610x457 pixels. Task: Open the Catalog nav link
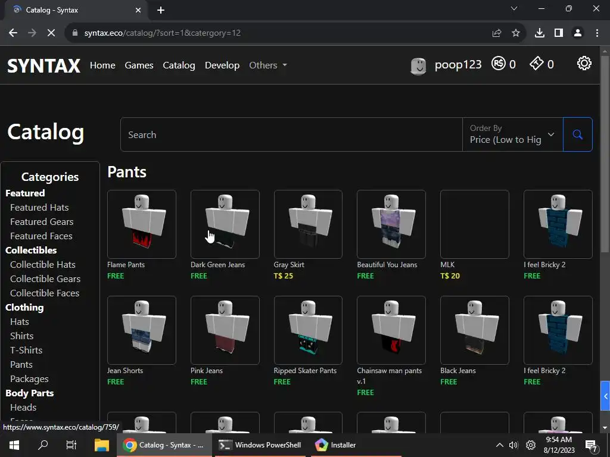click(179, 65)
